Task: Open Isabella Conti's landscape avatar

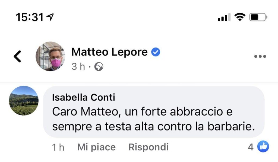Action: click(24, 101)
